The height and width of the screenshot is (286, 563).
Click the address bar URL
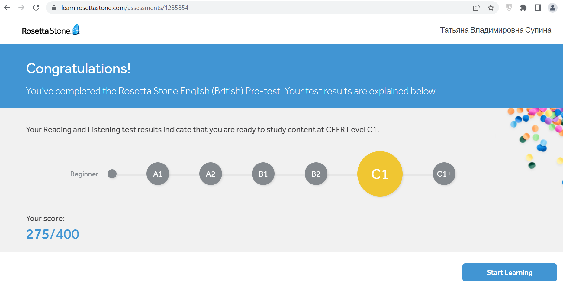point(125,8)
